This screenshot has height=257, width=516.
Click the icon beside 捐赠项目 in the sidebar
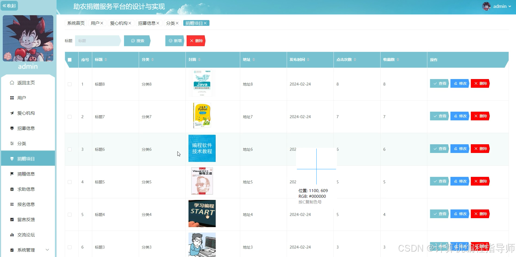click(x=12, y=159)
